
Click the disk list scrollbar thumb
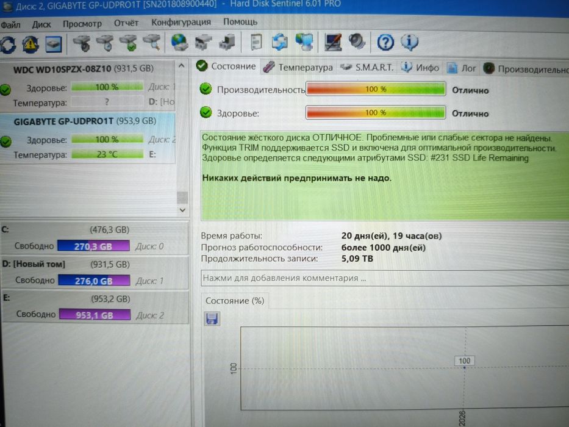coord(182,198)
